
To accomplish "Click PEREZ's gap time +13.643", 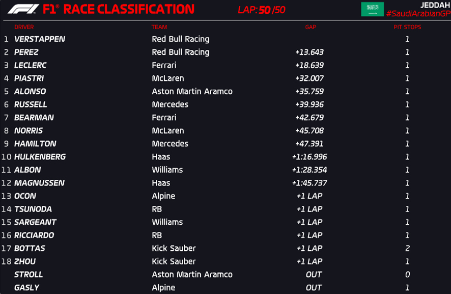I will pyautogui.click(x=309, y=52).
